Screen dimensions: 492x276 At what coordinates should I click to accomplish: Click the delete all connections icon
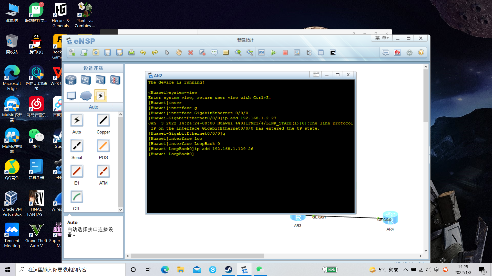(x=202, y=52)
